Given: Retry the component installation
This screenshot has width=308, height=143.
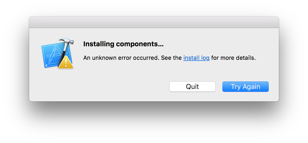Looking at the screenshot, I should point(245,87).
